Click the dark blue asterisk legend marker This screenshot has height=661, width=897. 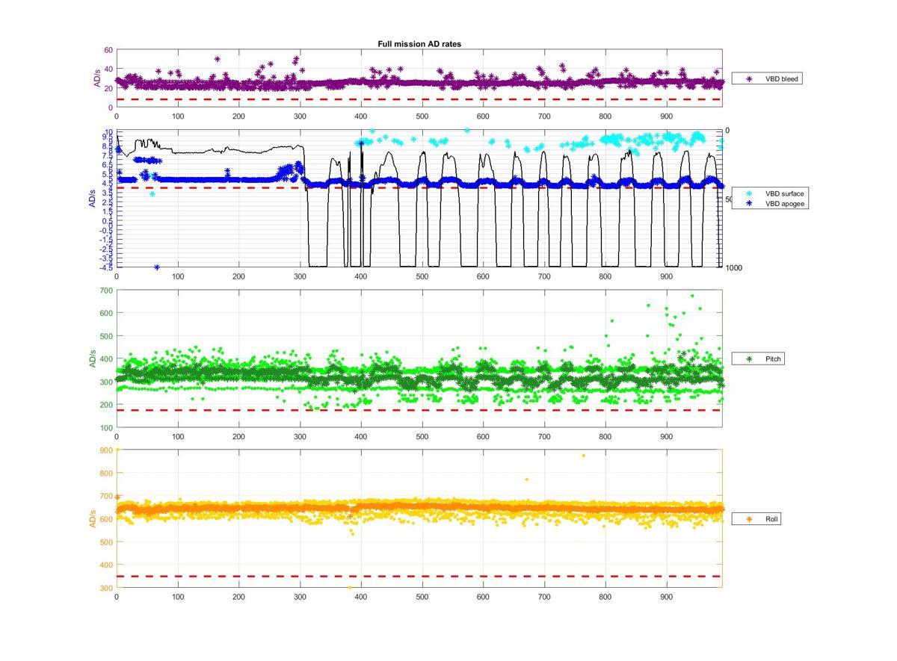point(748,203)
